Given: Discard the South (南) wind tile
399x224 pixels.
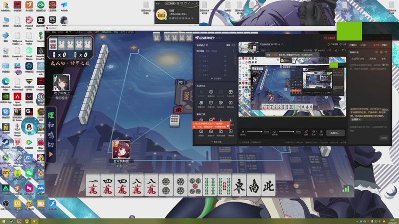Looking at the screenshot, I should (x=254, y=185).
